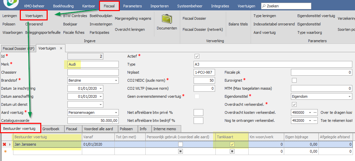
Task: Close the Voertuigen tab
Action: click(x=61, y=48)
